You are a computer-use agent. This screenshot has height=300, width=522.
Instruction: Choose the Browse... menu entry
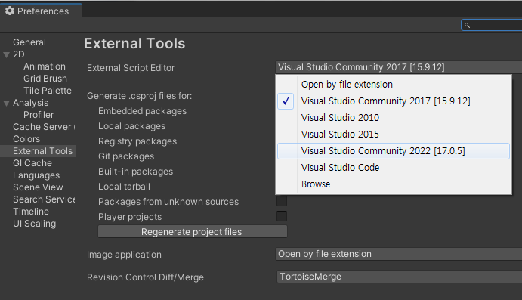[x=394, y=184]
